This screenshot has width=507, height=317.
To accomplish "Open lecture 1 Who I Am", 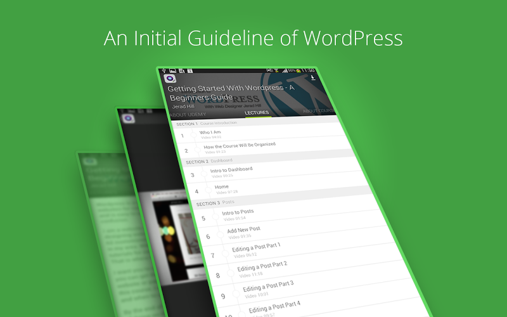I will pyautogui.click(x=210, y=132).
